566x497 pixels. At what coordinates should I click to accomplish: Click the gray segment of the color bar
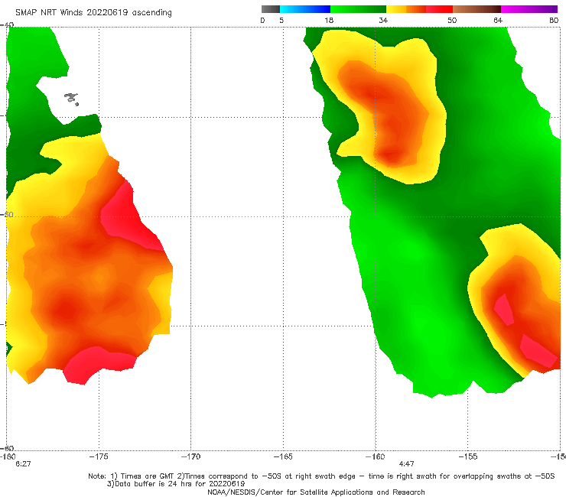click(271, 9)
